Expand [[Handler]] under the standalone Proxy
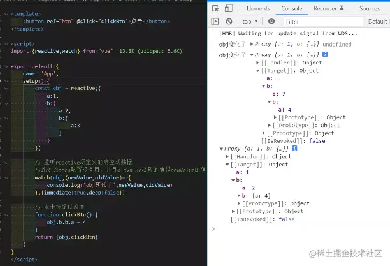Image resolution: width=390 pixels, height=266 pixels. click(227, 156)
